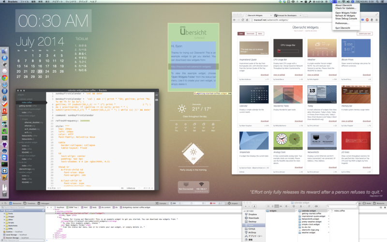This screenshot has width=387, height=242.
Task: Click the submit your own button
Action: tap(365, 33)
